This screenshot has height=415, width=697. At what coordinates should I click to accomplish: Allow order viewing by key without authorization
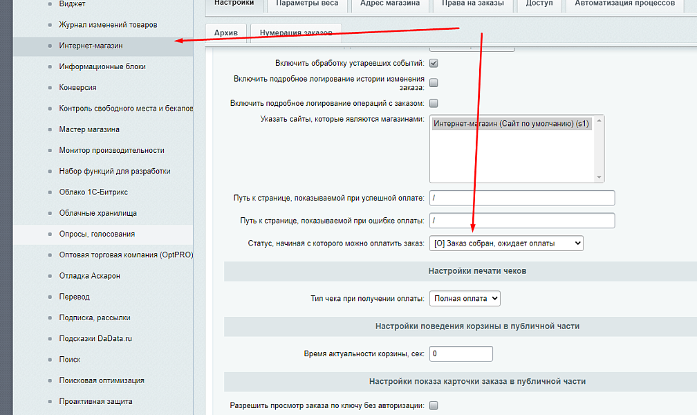click(434, 405)
